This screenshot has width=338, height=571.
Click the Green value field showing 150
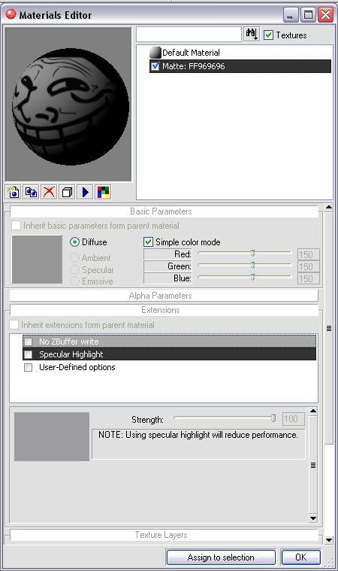pos(308,266)
